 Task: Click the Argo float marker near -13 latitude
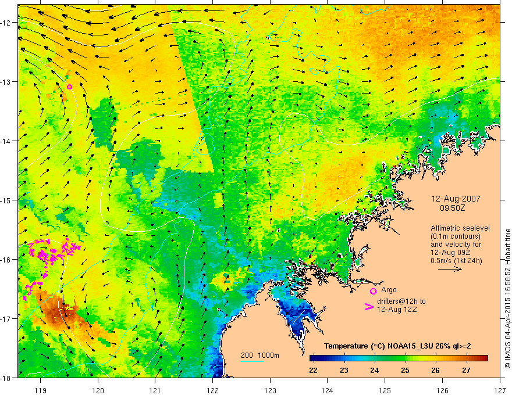[x=70, y=87]
